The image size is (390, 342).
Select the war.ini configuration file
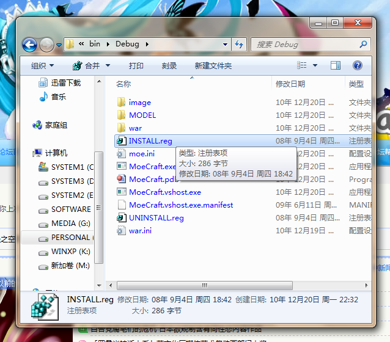[134, 231]
